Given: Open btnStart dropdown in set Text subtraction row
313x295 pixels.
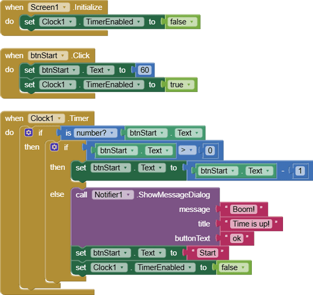Looking at the screenshot, I should (111, 168).
